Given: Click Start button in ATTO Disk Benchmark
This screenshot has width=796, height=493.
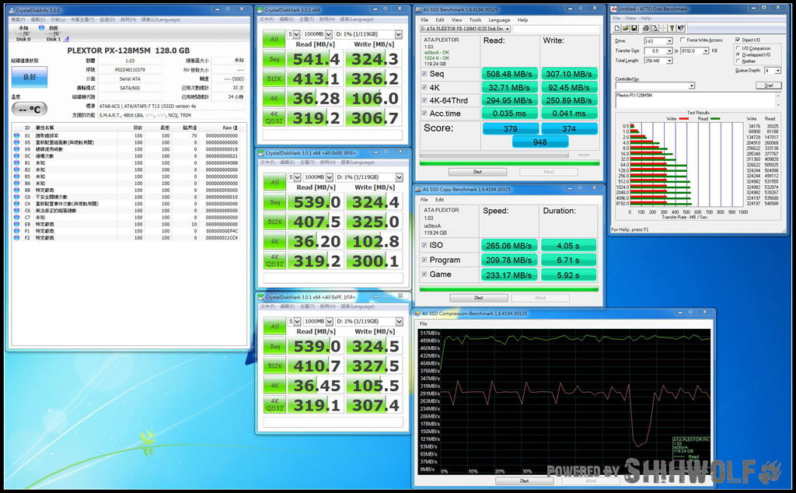Looking at the screenshot, I should click(769, 86).
